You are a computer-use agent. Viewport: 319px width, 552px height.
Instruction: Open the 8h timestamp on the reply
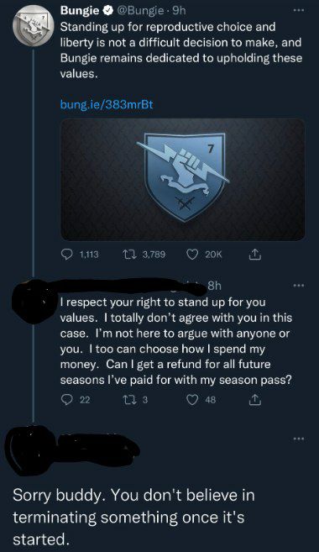click(214, 286)
